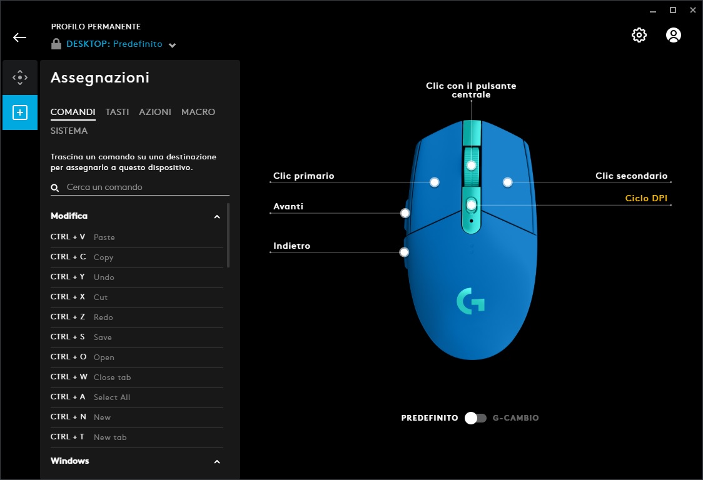Select the CTRL + S Save command
This screenshot has height=480, width=703.
pyautogui.click(x=137, y=337)
